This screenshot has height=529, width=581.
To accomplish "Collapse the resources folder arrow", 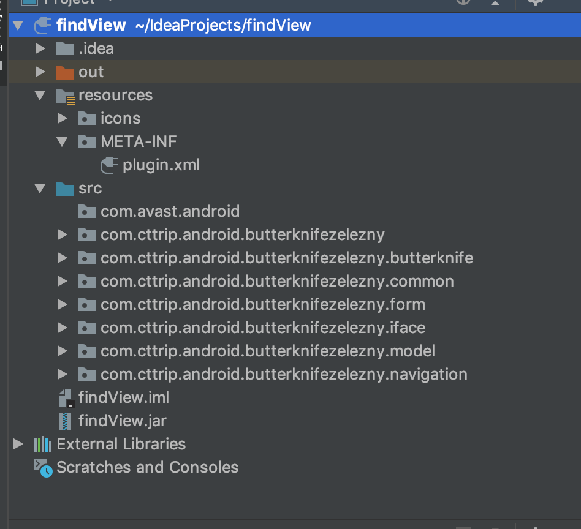I will click(x=40, y=95).
